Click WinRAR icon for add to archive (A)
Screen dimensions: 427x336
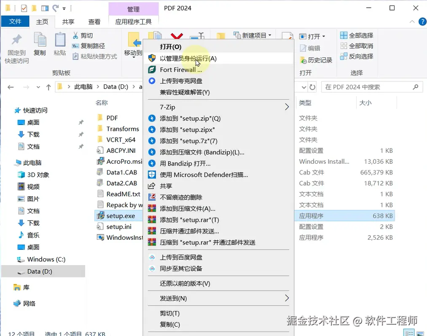coord(152,209)
